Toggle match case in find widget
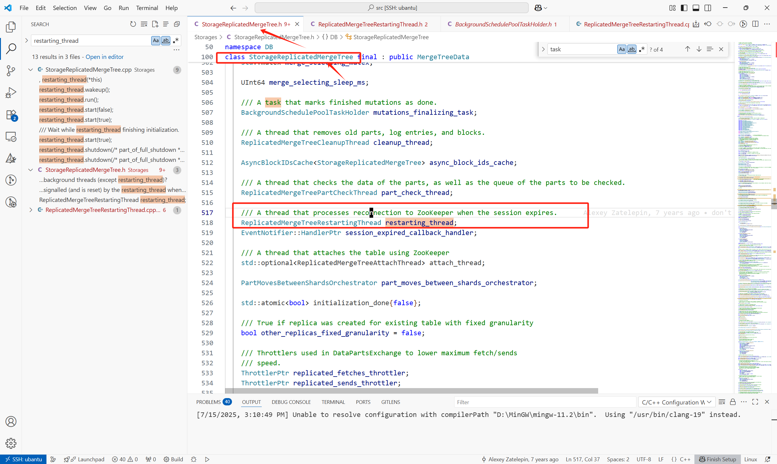This screenshot has width=777, height=464. pyautogui.click(x=622, y=49)
